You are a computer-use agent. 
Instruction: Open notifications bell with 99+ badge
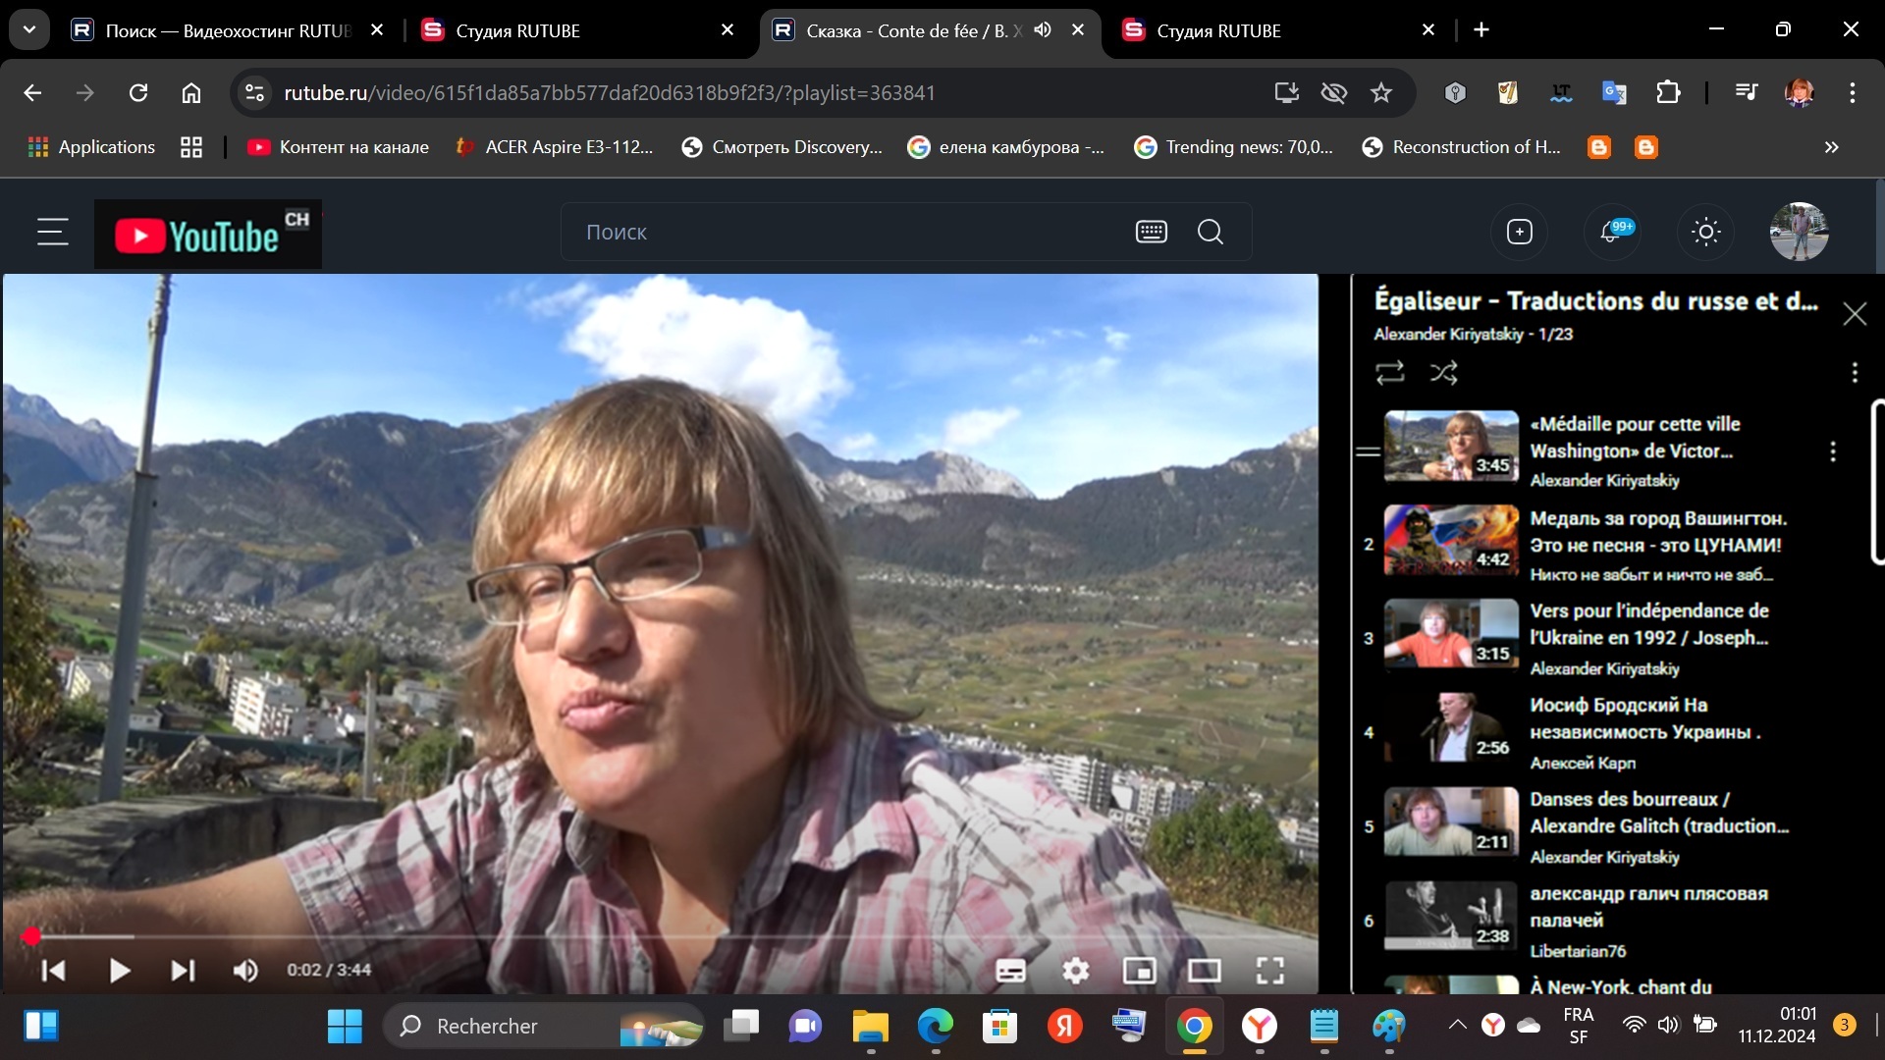pyautogui.click(x=1610, y=232)
